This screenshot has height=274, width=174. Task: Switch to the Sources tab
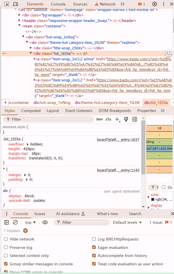coord(80,4)
